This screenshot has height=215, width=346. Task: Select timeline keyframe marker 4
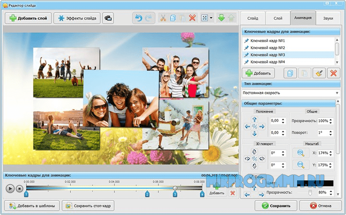[202, 194]
